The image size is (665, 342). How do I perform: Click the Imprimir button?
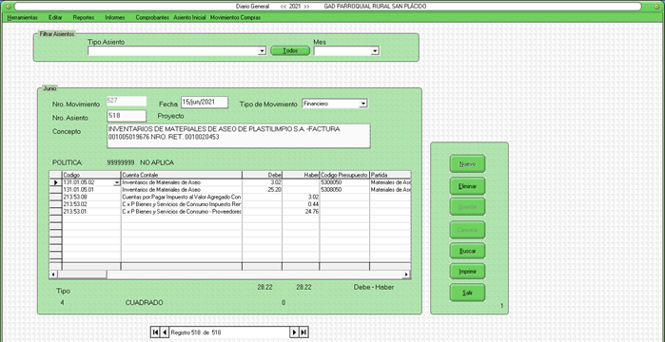467,272
